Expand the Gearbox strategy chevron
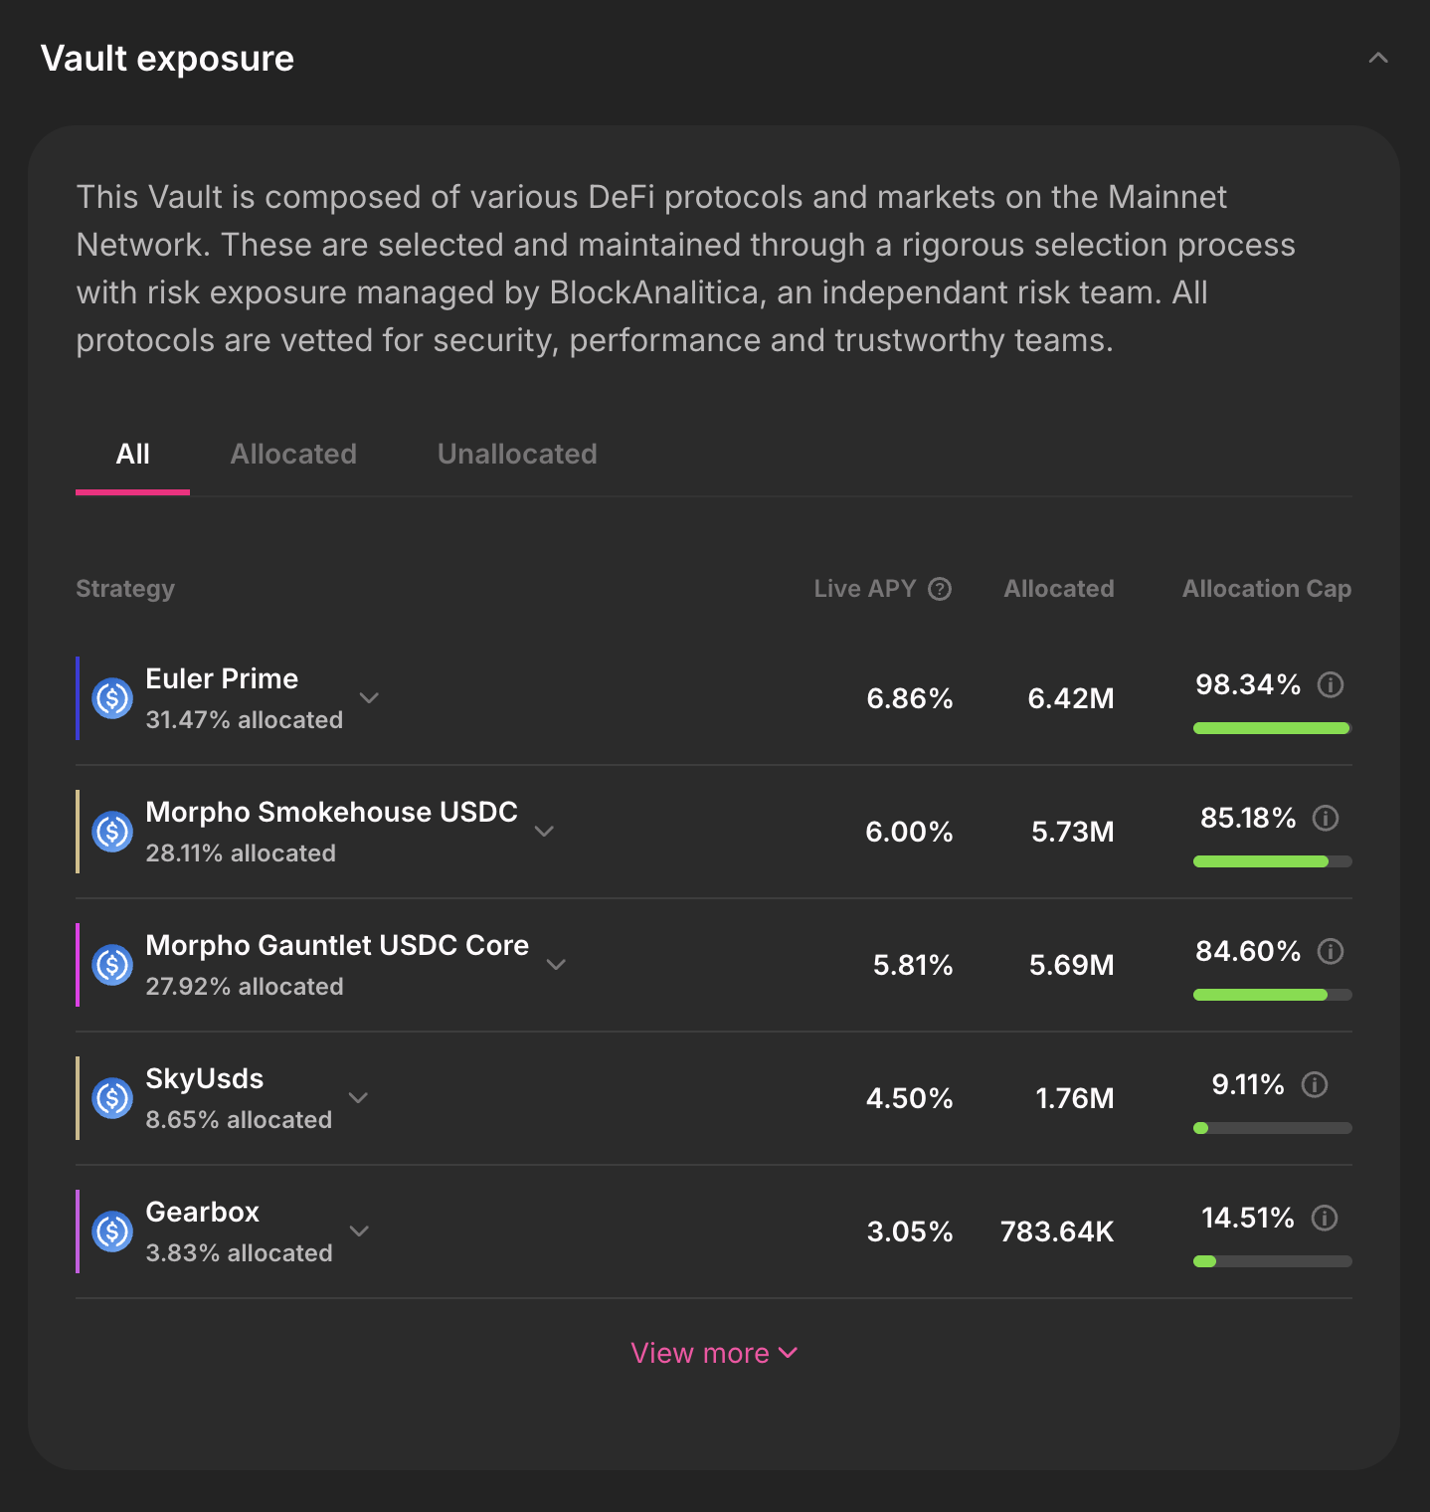 pyautogui.click(x=359, y=1231)
